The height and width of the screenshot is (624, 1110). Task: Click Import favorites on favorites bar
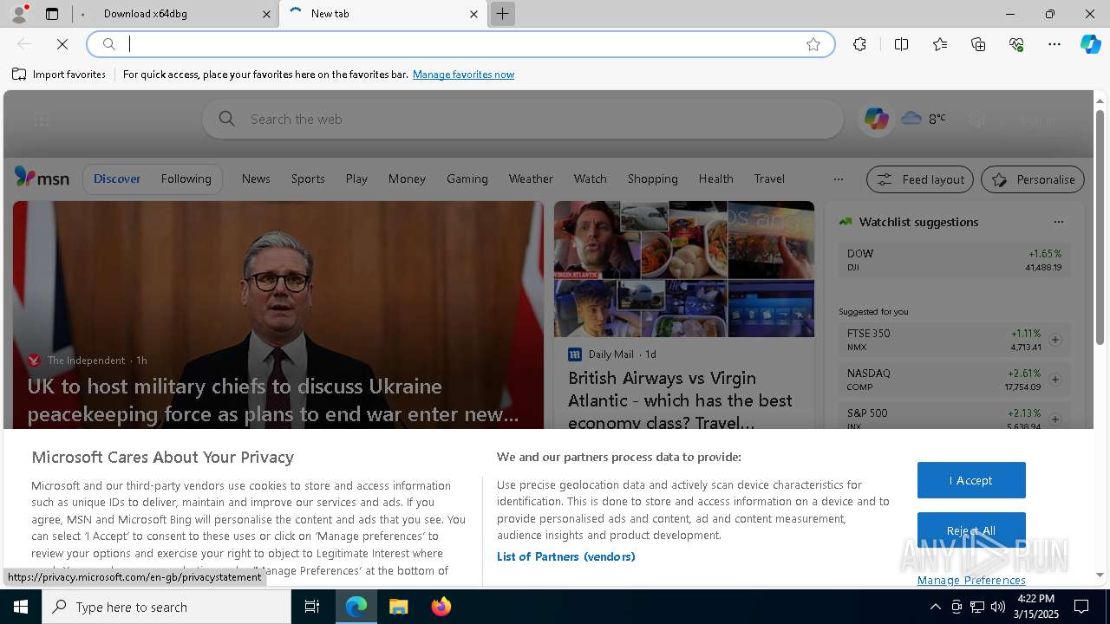pyautogui.click(x=59, y=75)
